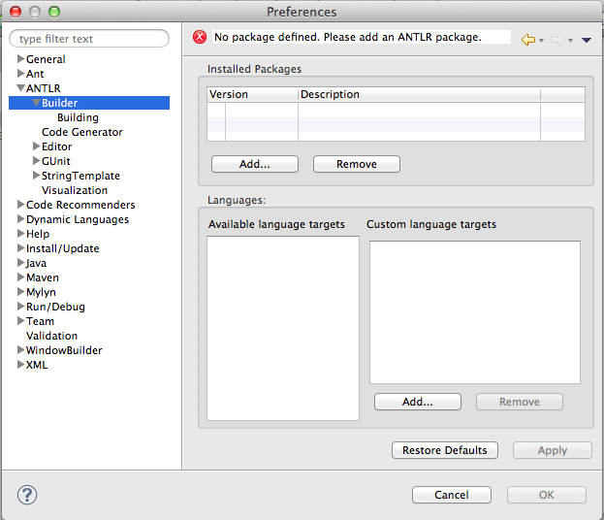Click Remove under Installed Packages
The image size is (604, 520).
tap(357, 164)
